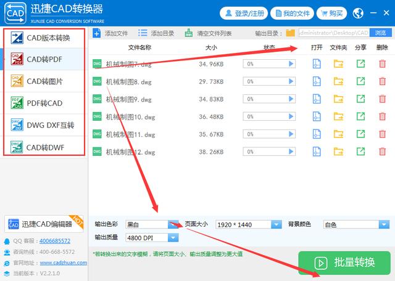Select file row 机械制图12.dwg
The height and width of the screenshot is (281, 395).
241,152
